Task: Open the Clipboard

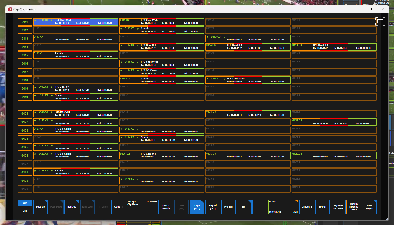Action: 307,207
